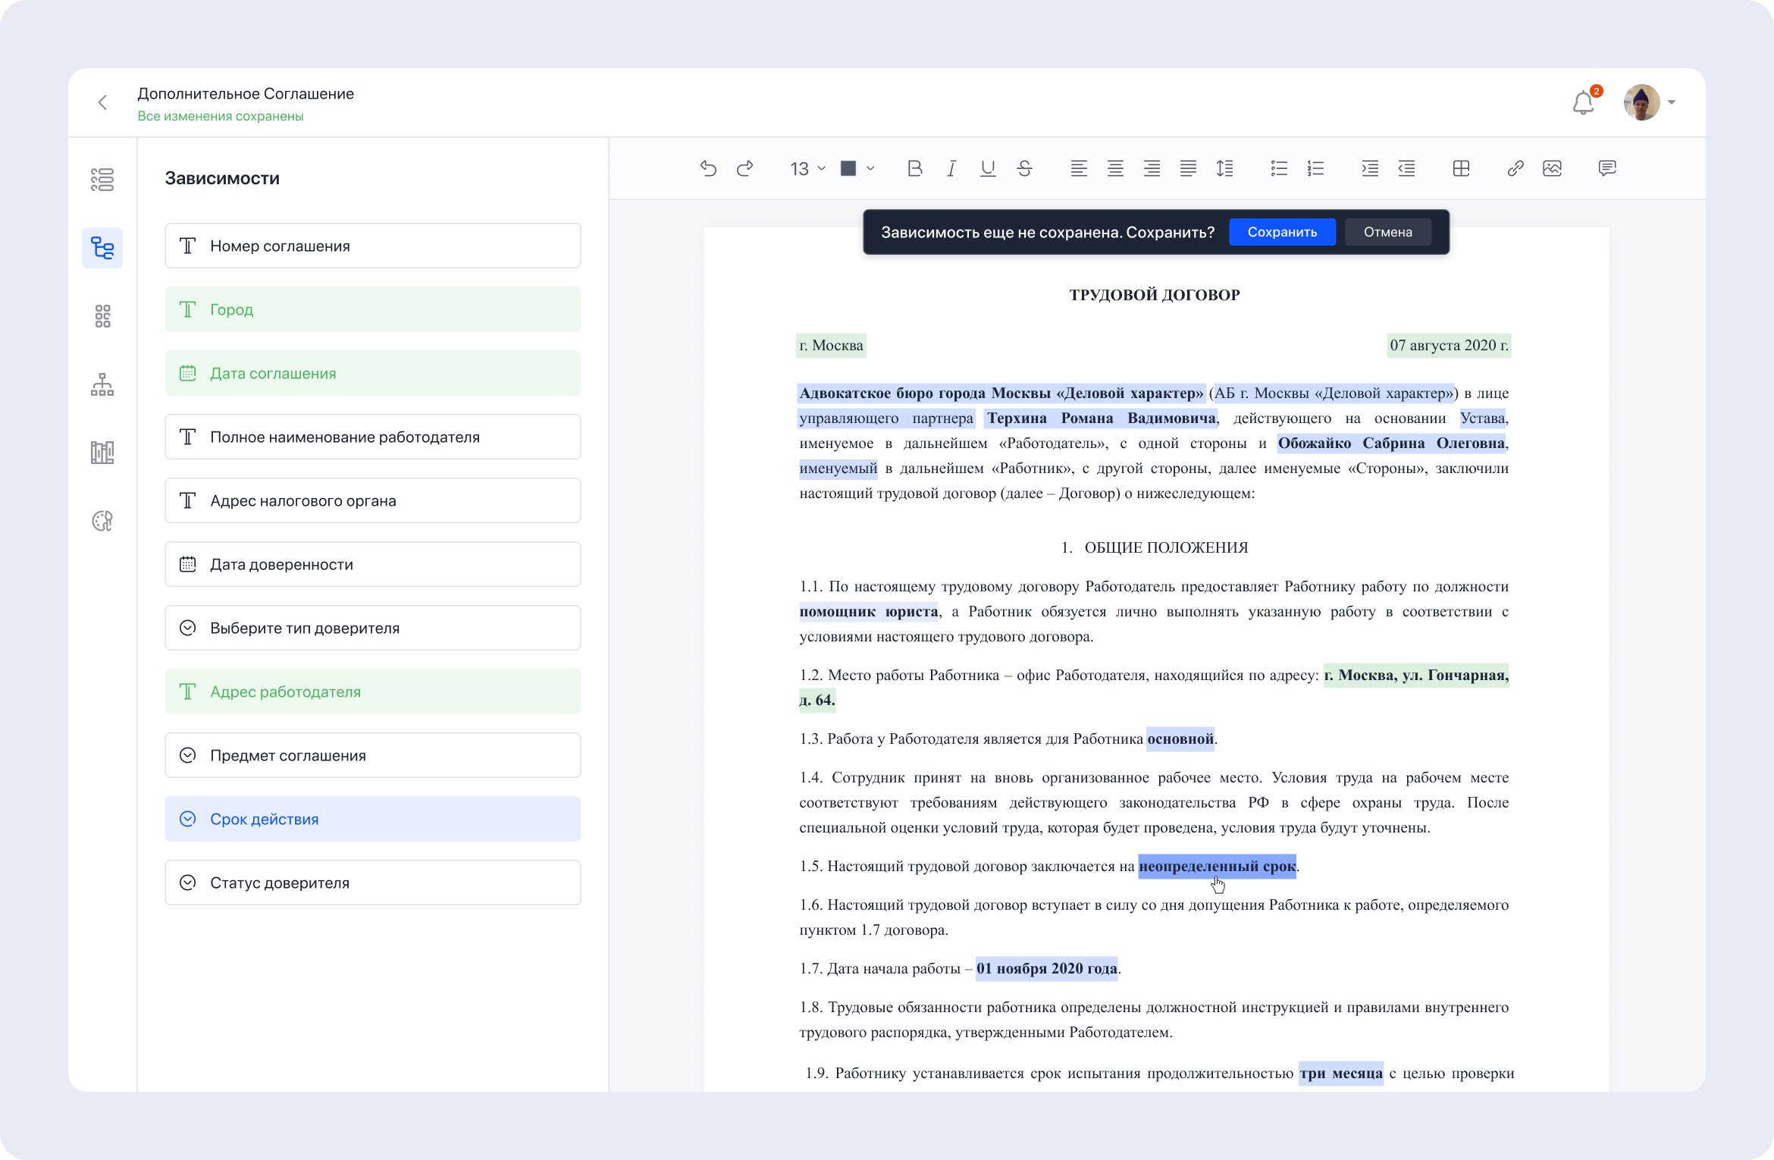Click the dark text color swatch
This screenshot has height=1160, width=1774.
(848, 168)
